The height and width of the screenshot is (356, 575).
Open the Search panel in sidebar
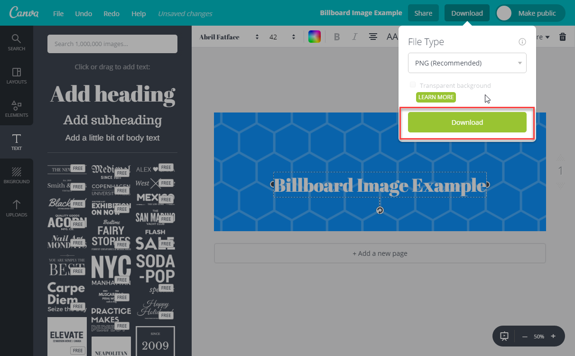tap(16, 42)
